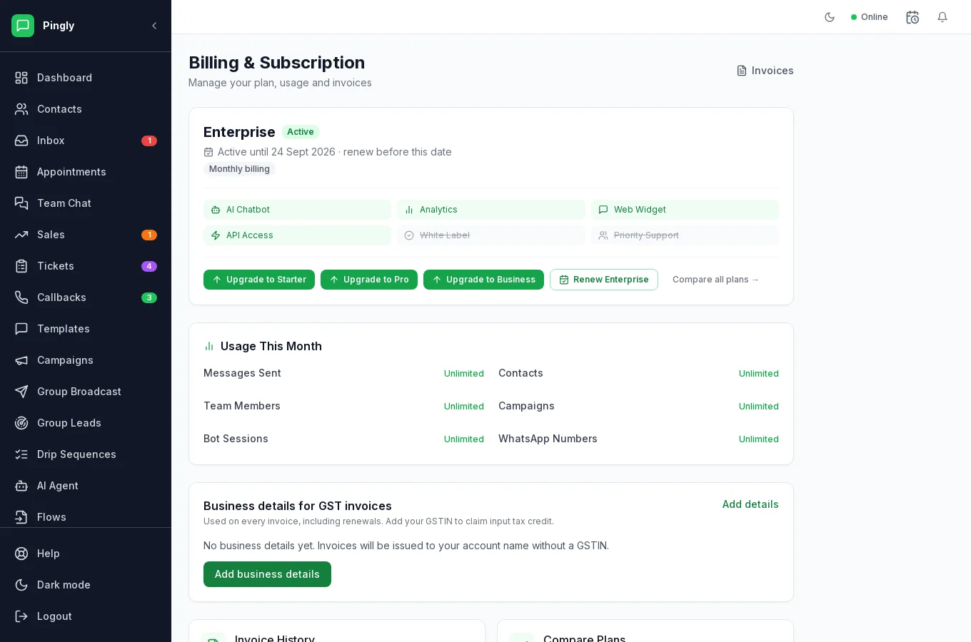The height and width of the screenshot is (642, 971).
Task: Open the AI Agent bot icon
Action: [21, 486]
